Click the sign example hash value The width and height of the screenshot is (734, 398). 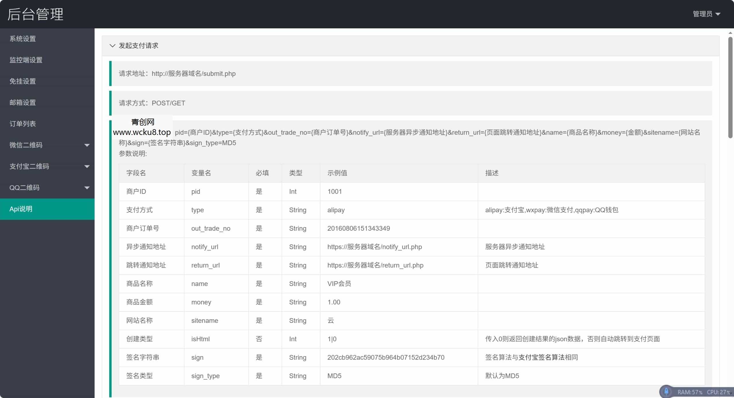click(x=386, y=357)
